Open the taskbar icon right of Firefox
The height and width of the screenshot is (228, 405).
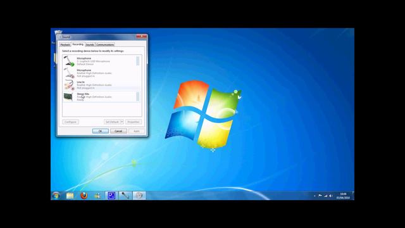pyautogui.click(x=97, y=196)
